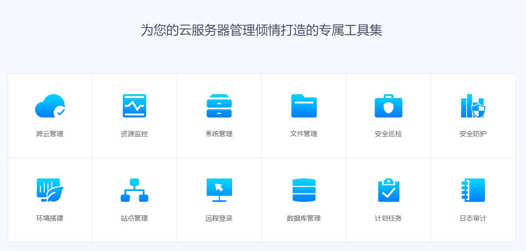Open the 站点管理 network tree icon
The image size is (526, 251).
point(134,190)
